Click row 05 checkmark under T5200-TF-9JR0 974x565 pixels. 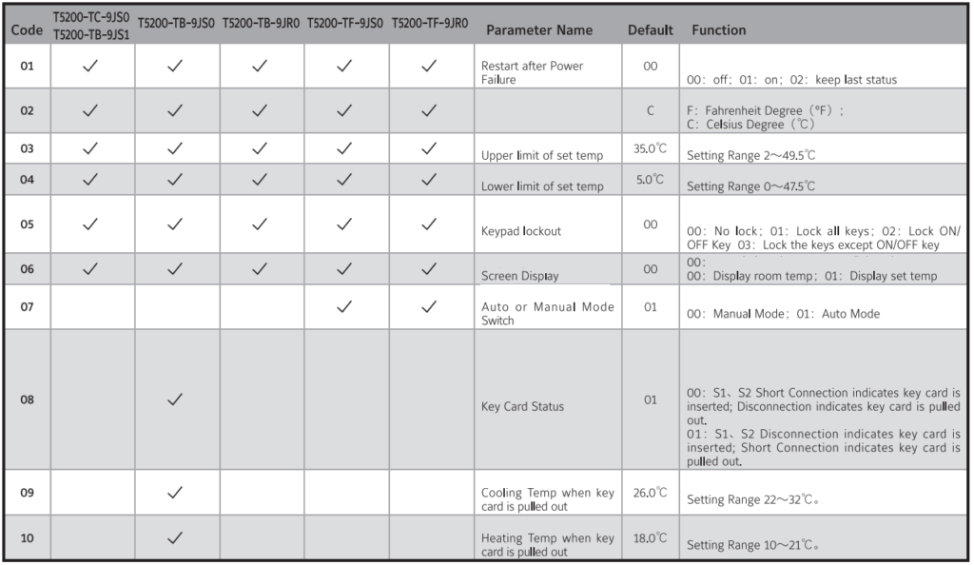[x=430, y=224]
